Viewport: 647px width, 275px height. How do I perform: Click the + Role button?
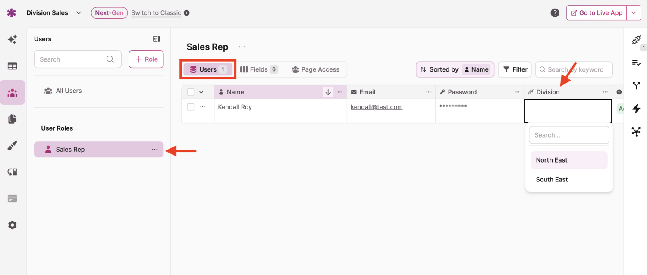146,59
